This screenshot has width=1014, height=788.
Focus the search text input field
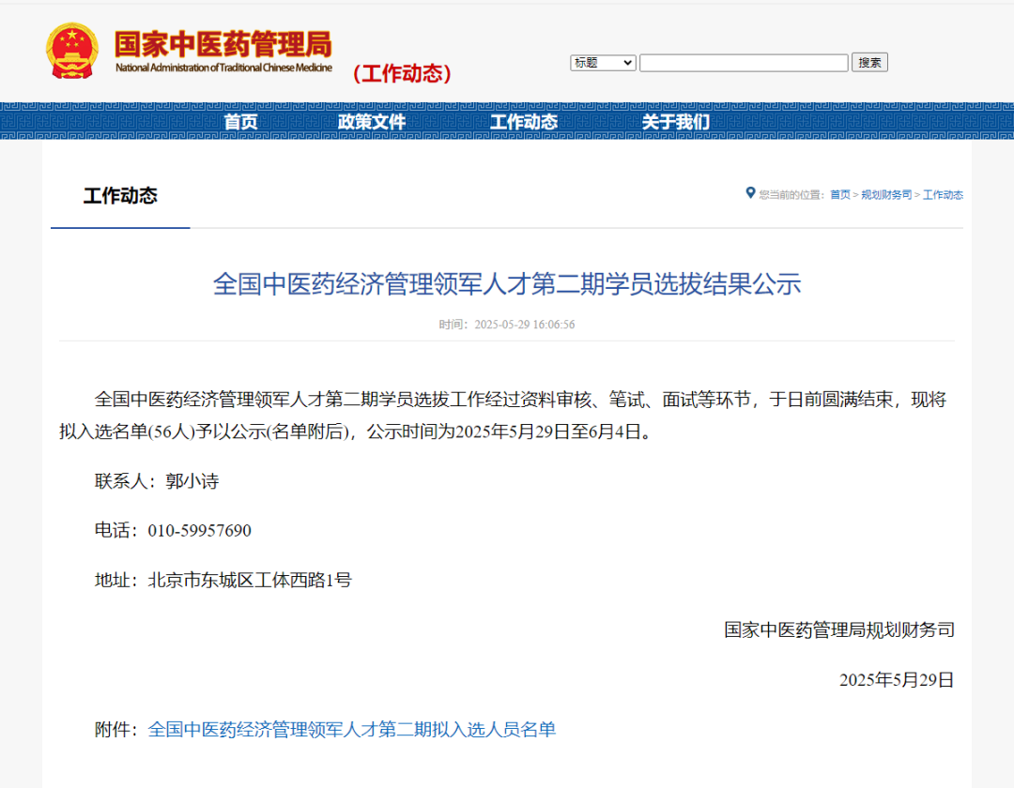pos(744,63)
